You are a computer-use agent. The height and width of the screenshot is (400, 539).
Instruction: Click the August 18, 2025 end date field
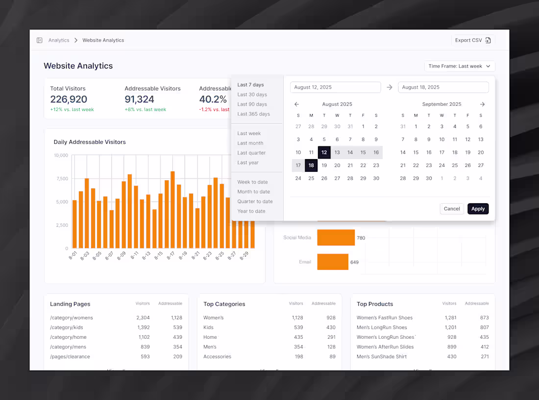click(x=443, y=87)
